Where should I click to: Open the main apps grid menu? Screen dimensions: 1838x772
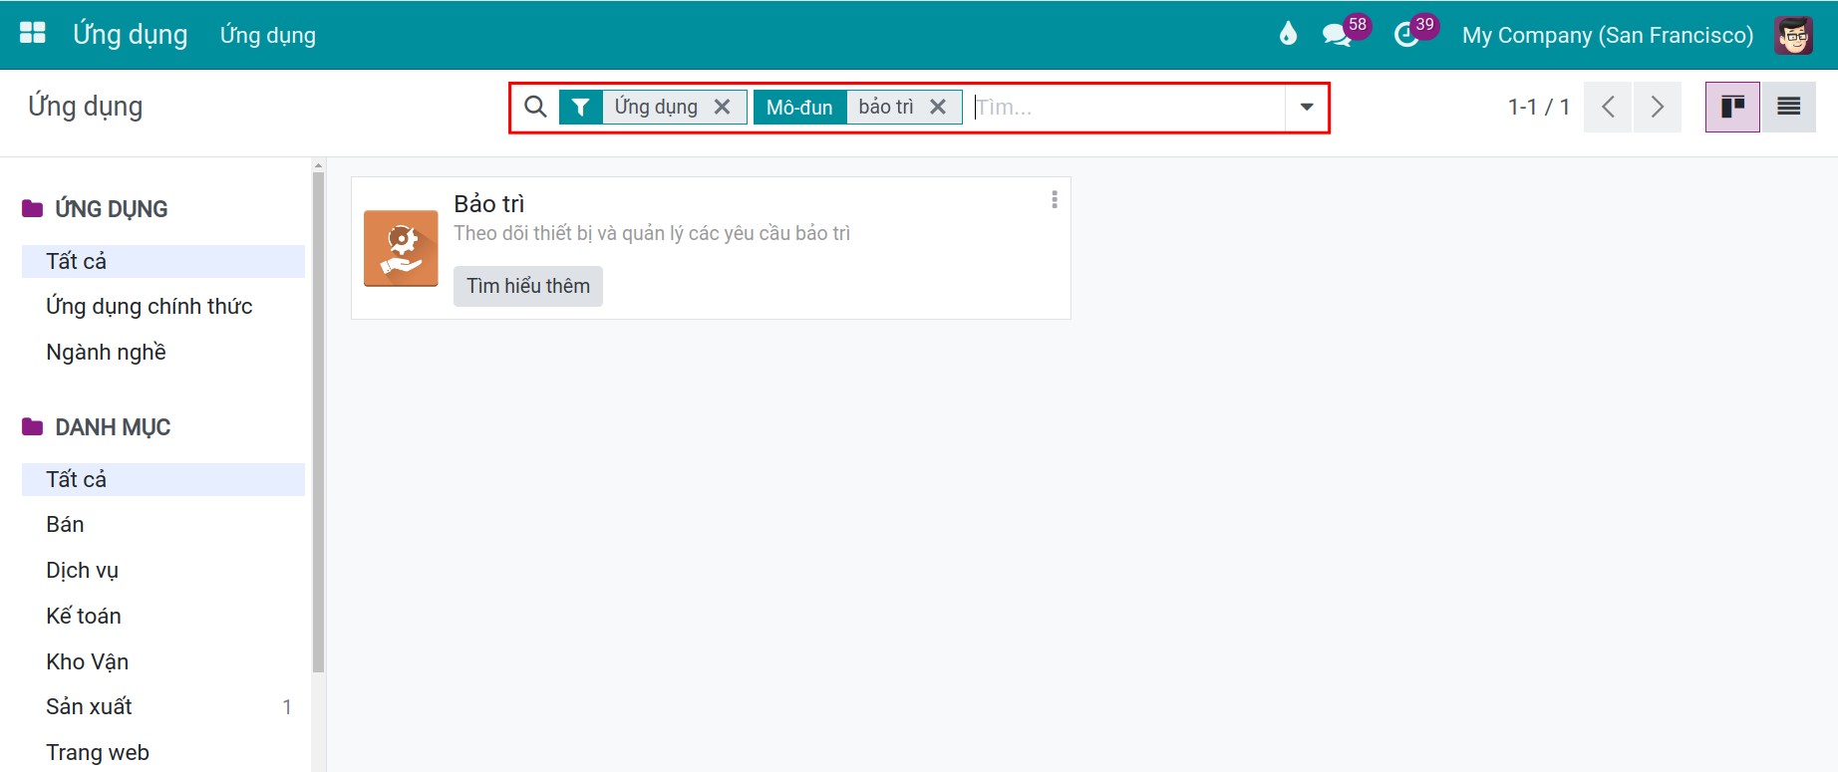point(33,34)
